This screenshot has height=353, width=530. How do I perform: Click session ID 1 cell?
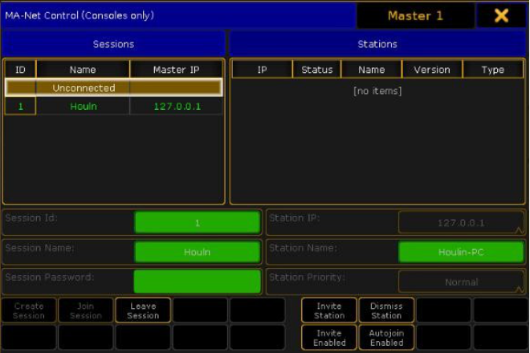pos(20,107)
